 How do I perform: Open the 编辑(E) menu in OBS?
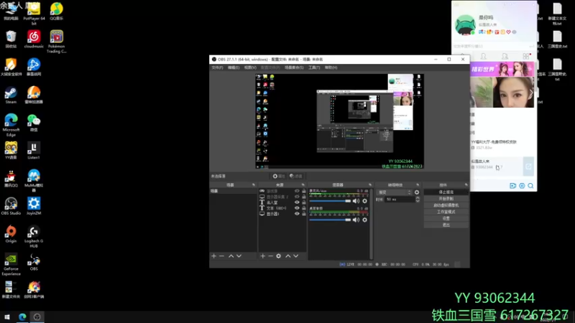pyautogui.click(x=234, y=67)
